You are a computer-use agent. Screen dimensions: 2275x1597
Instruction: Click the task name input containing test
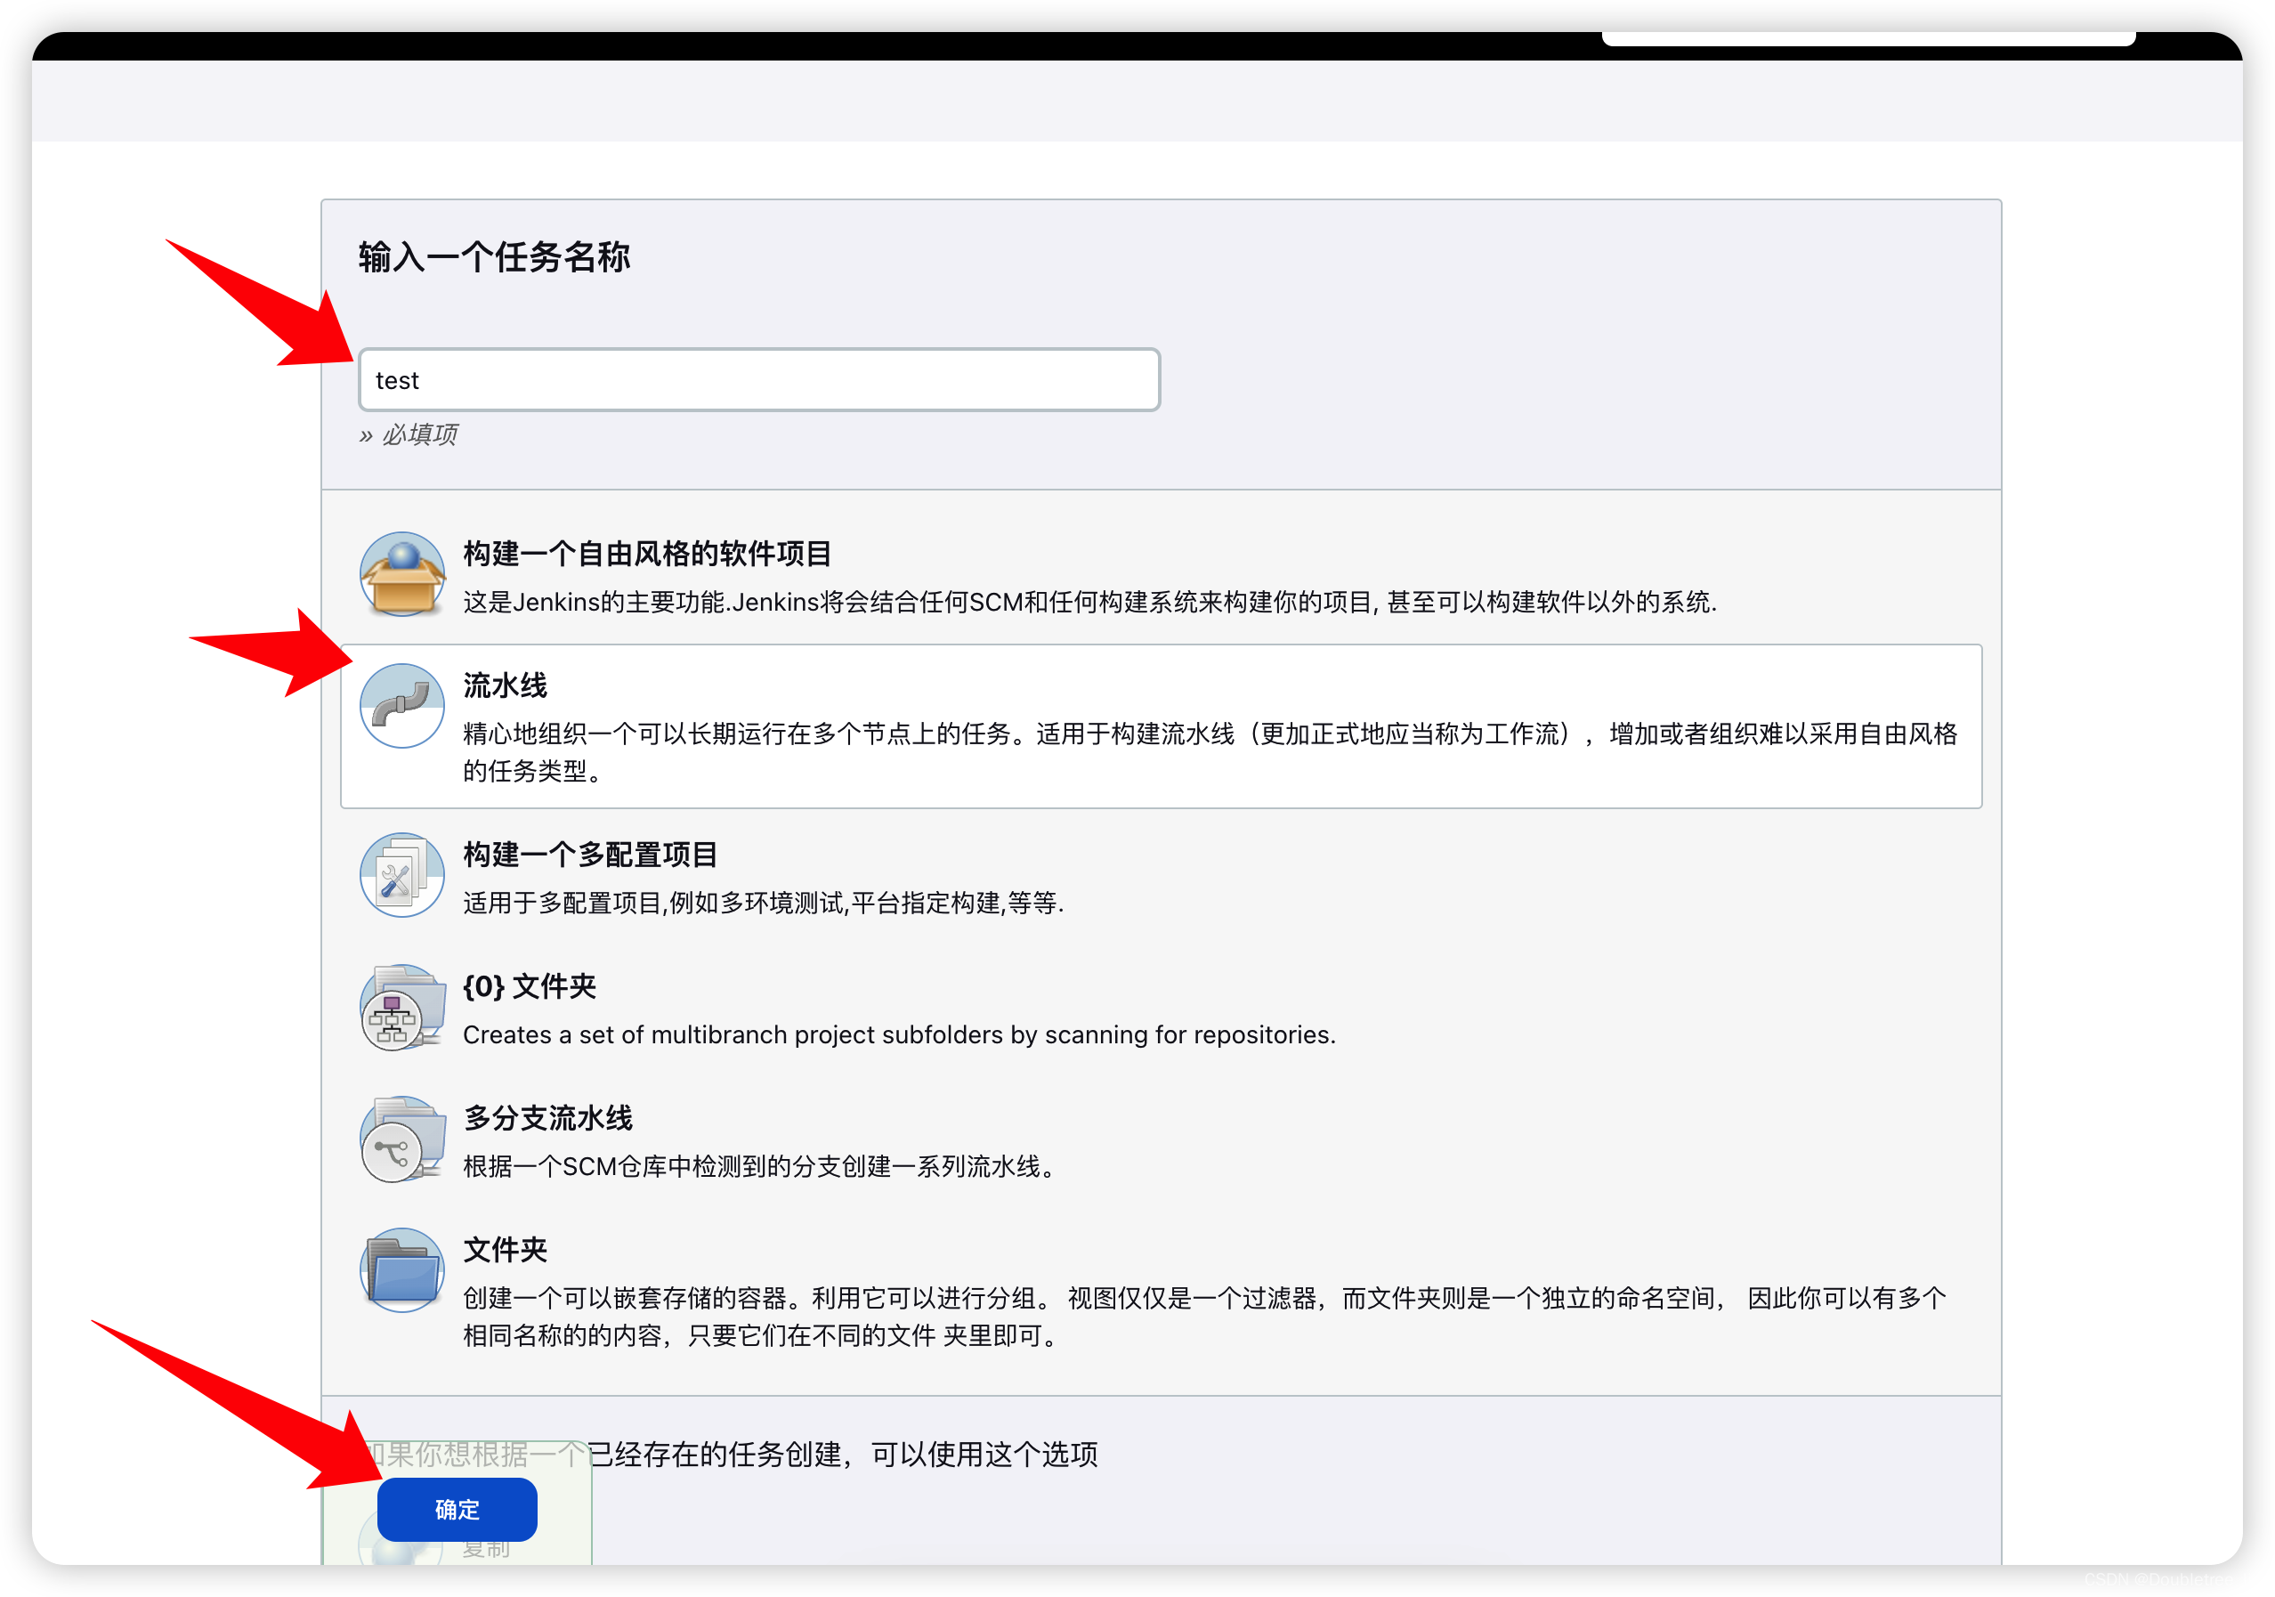point(758,380)
